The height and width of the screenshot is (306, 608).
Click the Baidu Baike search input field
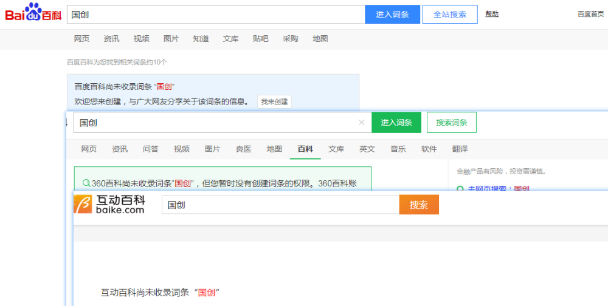click(x=216, y=15)
